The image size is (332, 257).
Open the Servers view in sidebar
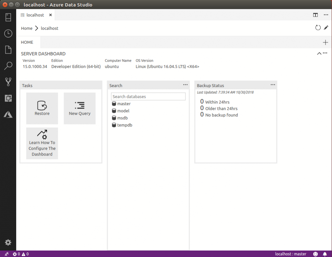[x=8, y=18]
